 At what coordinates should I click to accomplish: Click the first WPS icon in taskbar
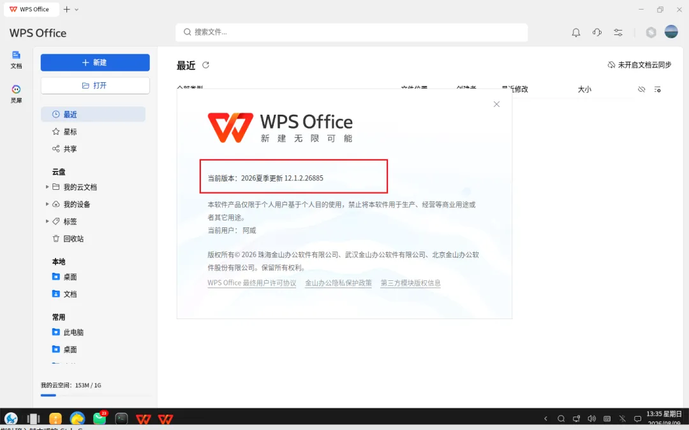144,419
